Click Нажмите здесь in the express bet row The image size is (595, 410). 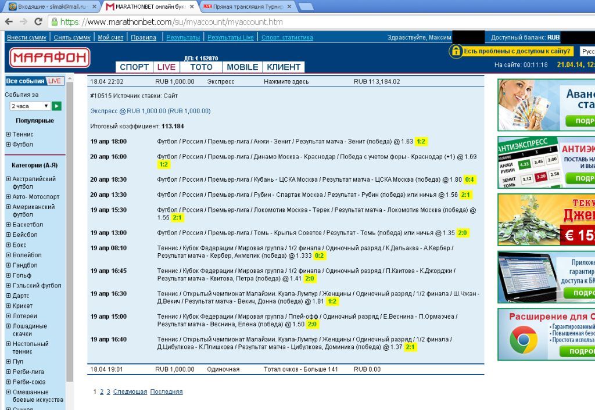pos(286,81)
